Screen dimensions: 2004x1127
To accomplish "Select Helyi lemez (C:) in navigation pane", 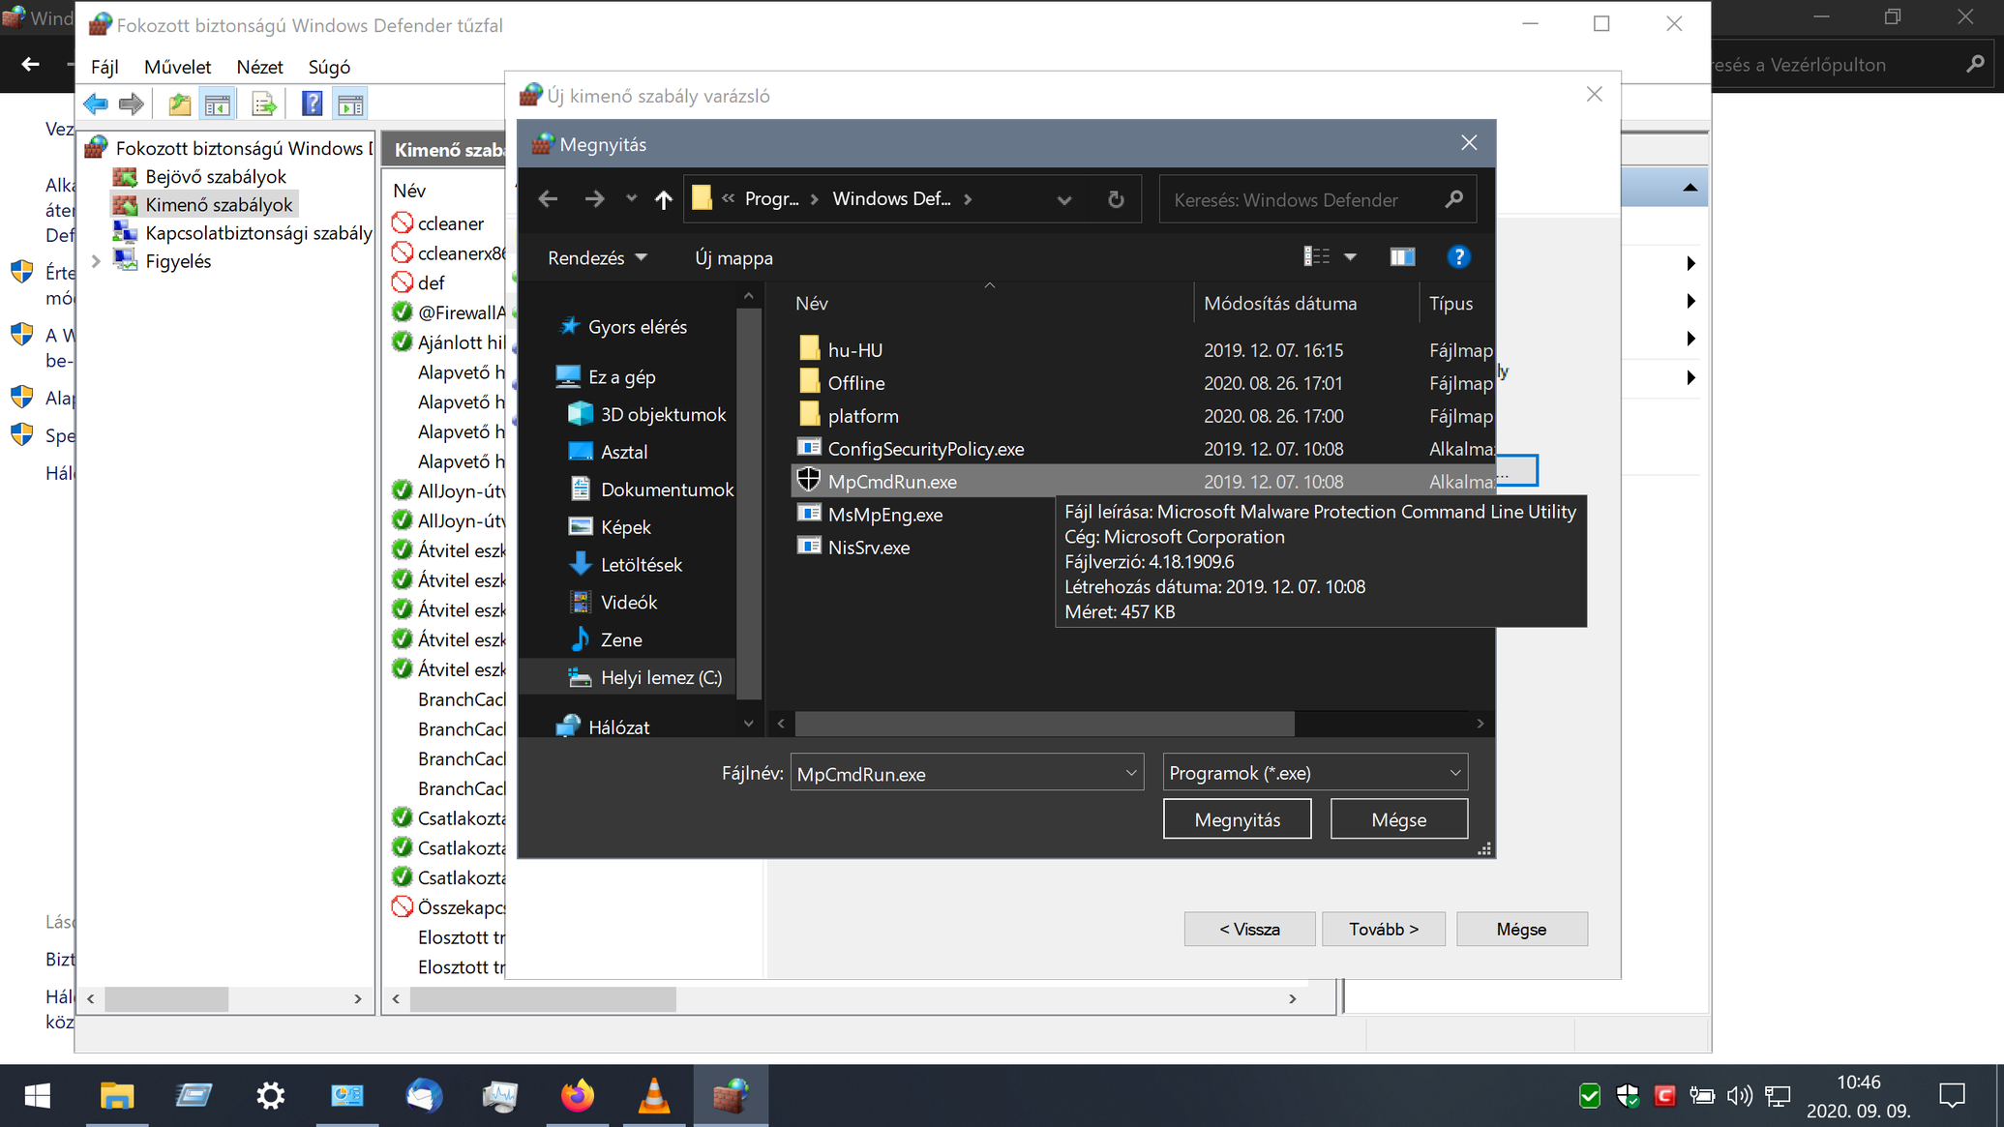I will click(661, 677).
